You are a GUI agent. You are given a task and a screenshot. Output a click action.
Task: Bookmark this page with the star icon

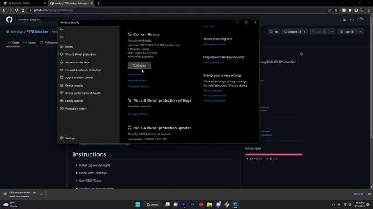[x=336, y=10]
